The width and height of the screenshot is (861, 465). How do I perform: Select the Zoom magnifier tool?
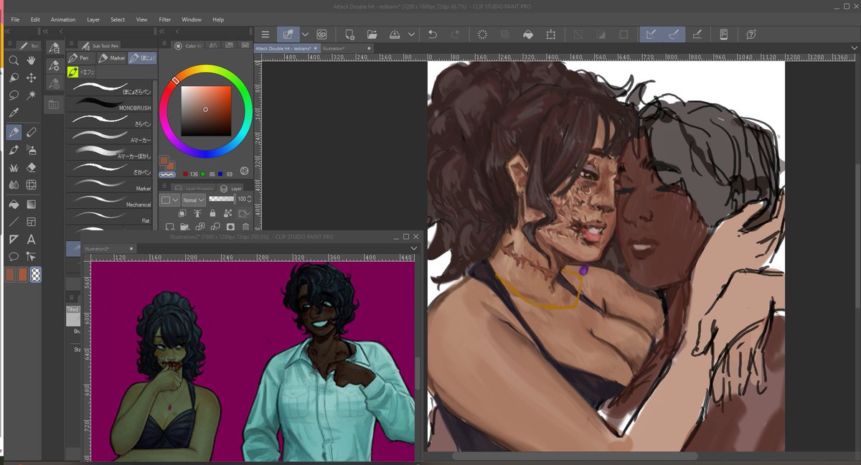pos(14,61)
